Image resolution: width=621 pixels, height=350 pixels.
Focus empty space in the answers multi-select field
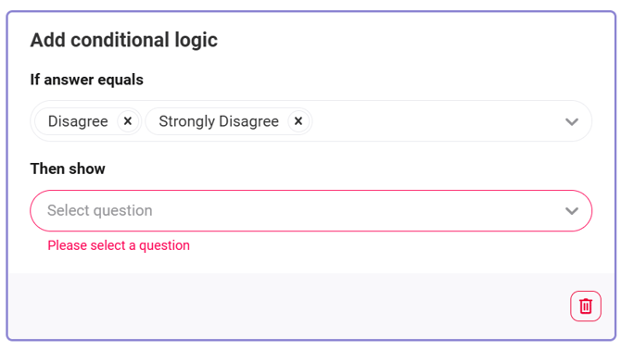click(x=436, y=121)
